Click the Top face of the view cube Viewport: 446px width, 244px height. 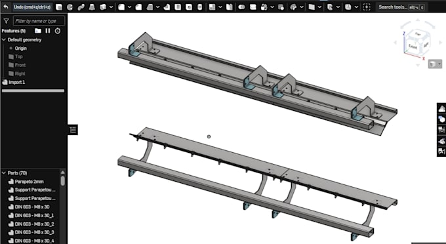418,34
